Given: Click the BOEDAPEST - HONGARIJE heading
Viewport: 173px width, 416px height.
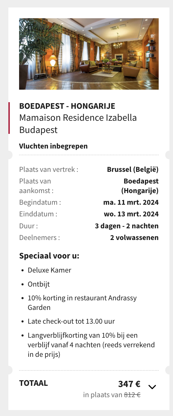Looking at the screenshot, I should tap(67, 106).
